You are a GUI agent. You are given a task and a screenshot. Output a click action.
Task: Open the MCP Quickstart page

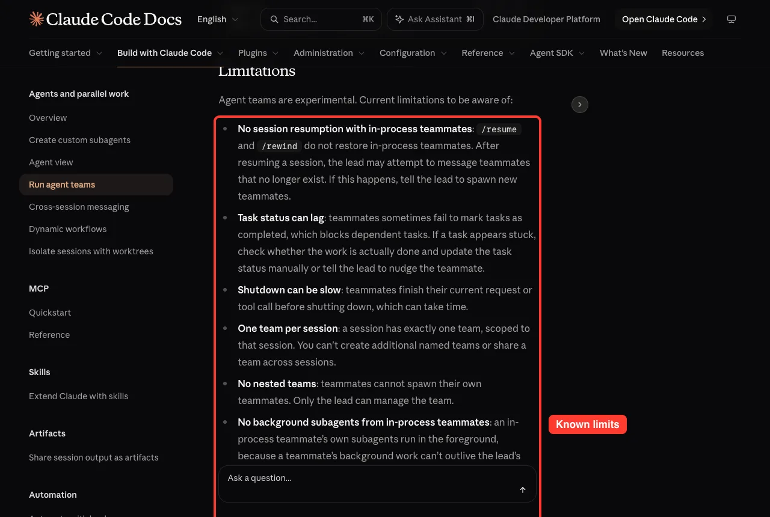coord(96,313)
